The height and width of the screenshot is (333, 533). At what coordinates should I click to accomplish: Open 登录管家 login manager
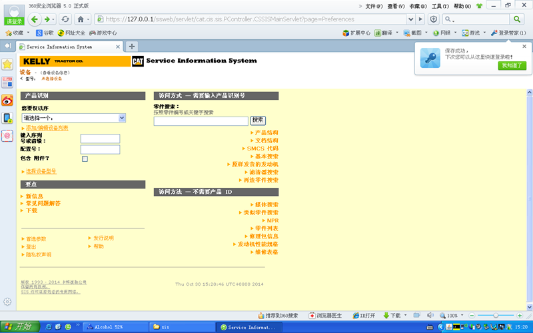508,33
